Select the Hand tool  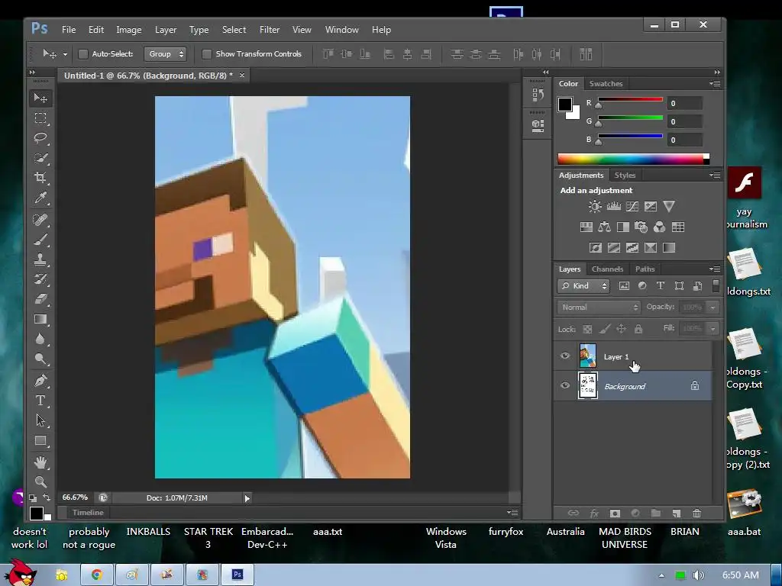[x=40, y=462]
